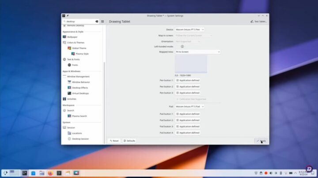Open the Device dropdown (Wacom Intuos Pen)
Image resolution: width=318 pixels, height=178 pixels.
pyautogui.click(x=189, y=30)
